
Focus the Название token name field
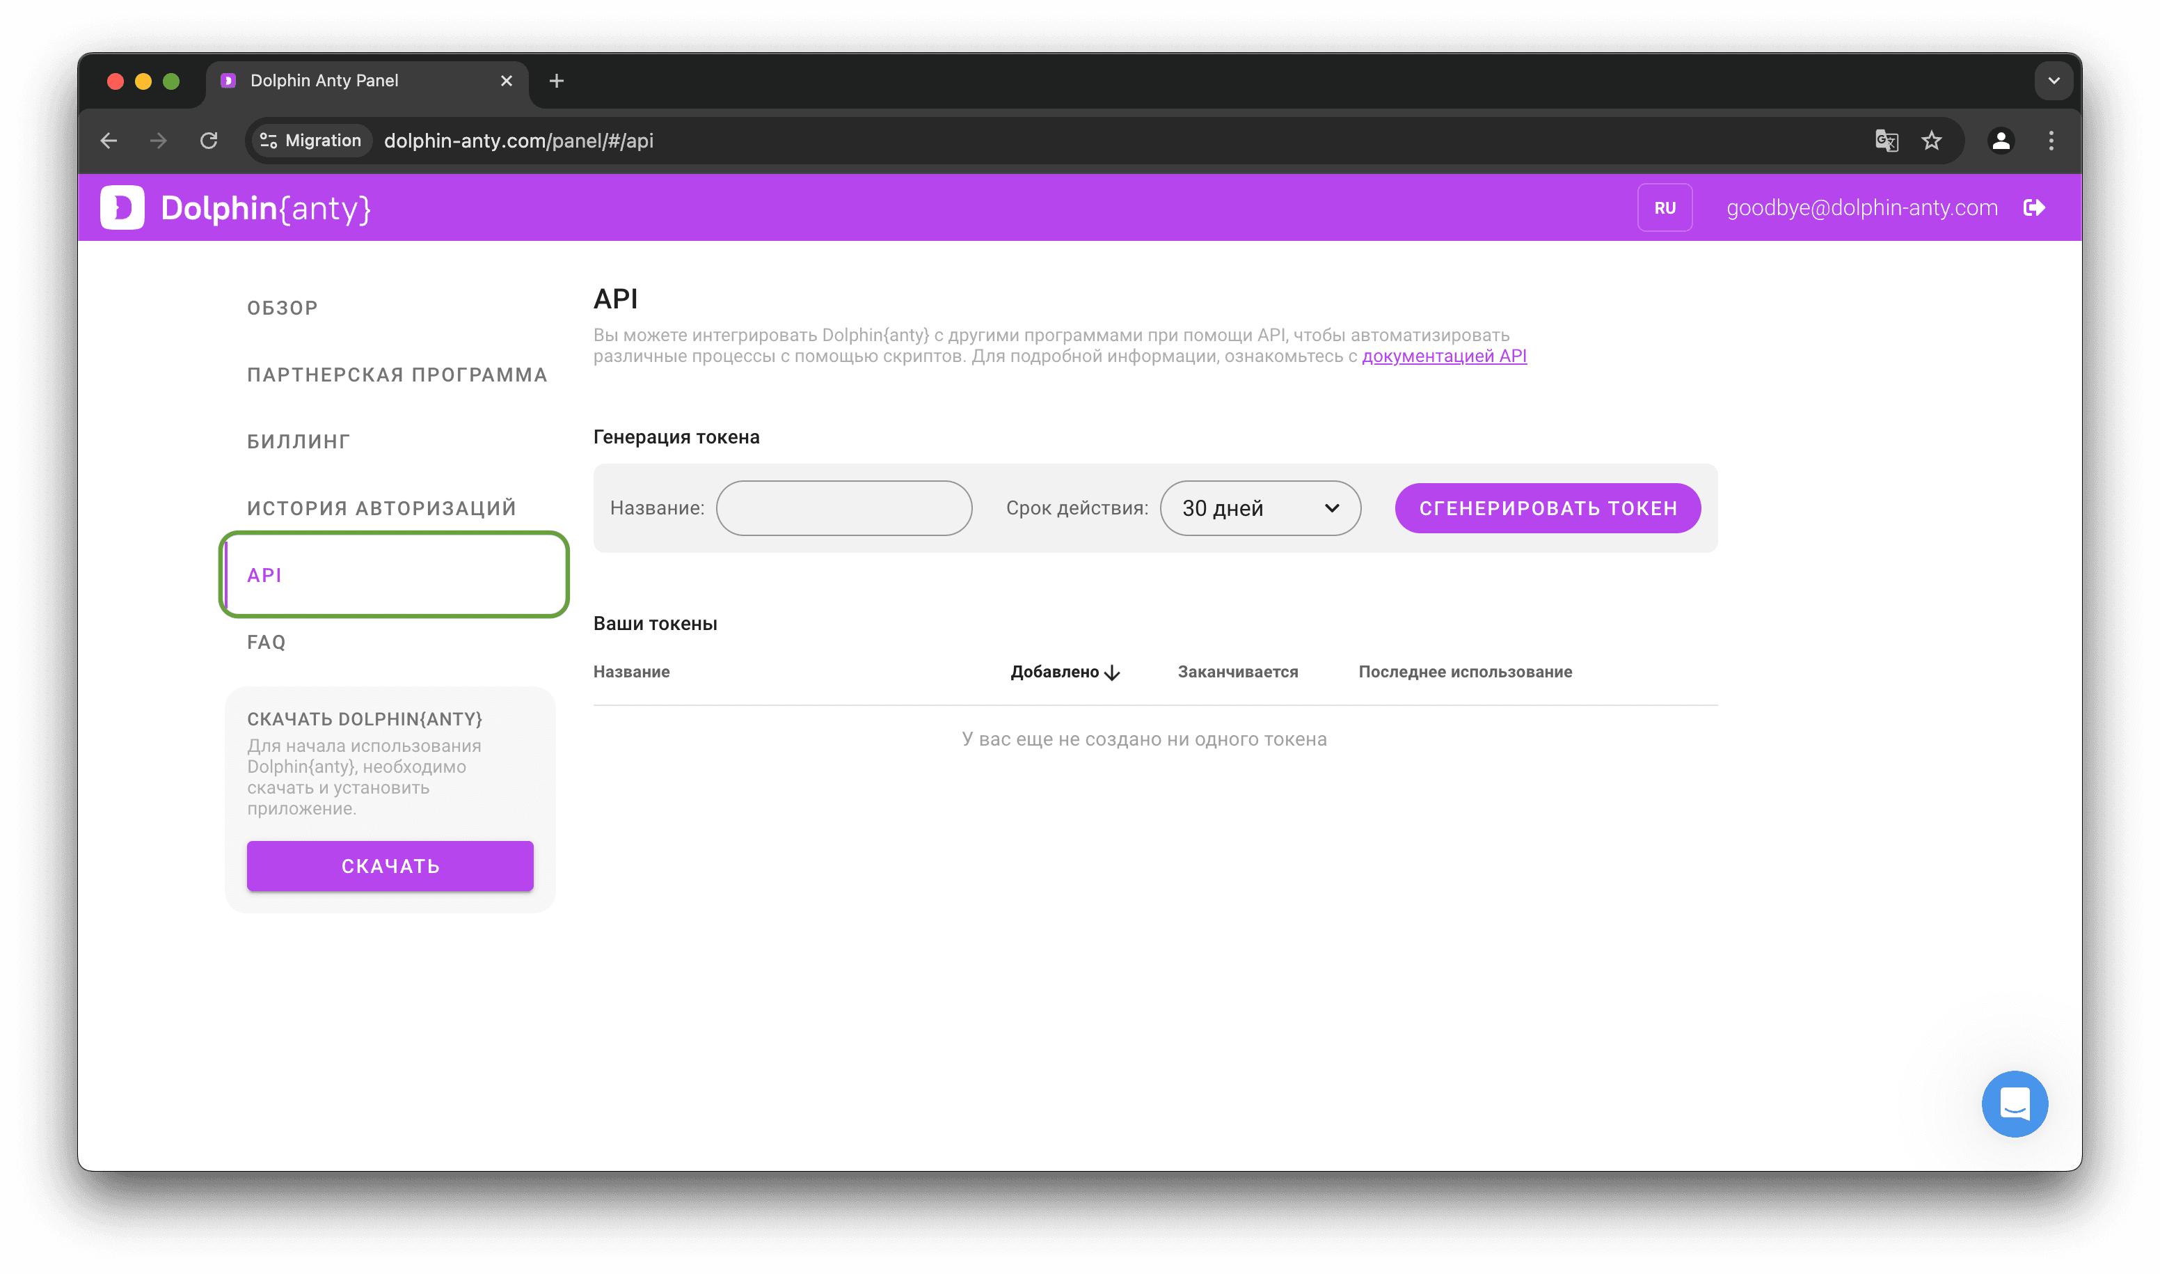pos(843,508)
